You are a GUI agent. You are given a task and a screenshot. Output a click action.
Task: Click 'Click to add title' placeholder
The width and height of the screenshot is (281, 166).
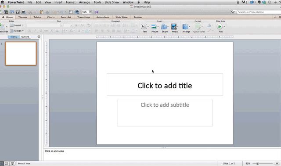pos(165,85)
